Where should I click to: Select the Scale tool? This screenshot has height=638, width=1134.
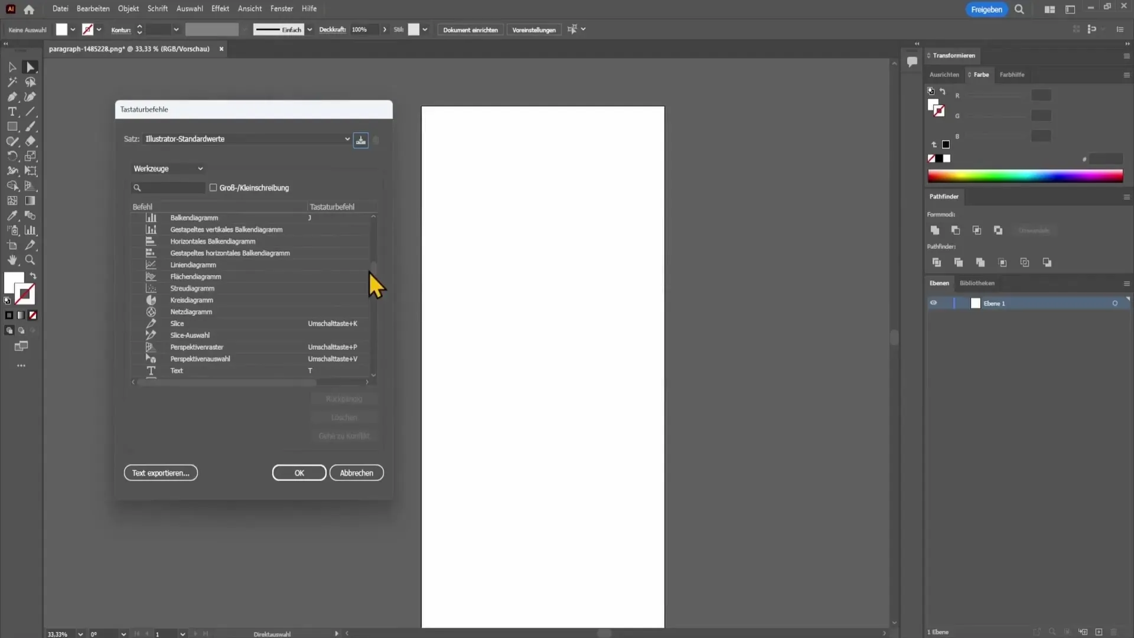coord(30,156)
